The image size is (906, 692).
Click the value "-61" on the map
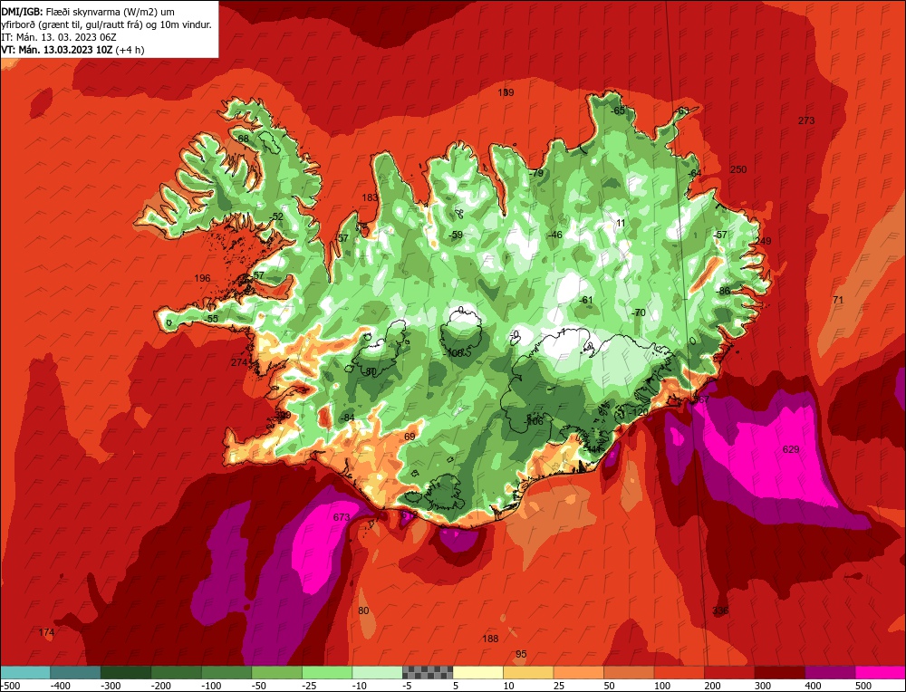[585, 300]
